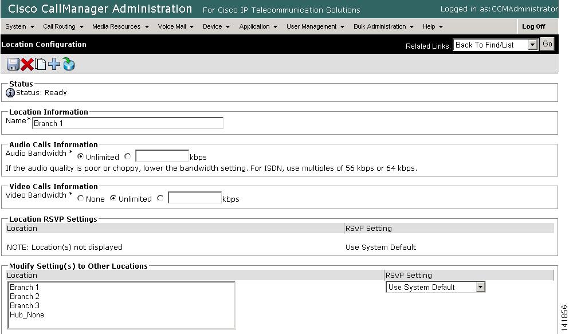Click the Save floppy disk icon
This screenshot has width=569, height=334.
[x=13, y=64]
